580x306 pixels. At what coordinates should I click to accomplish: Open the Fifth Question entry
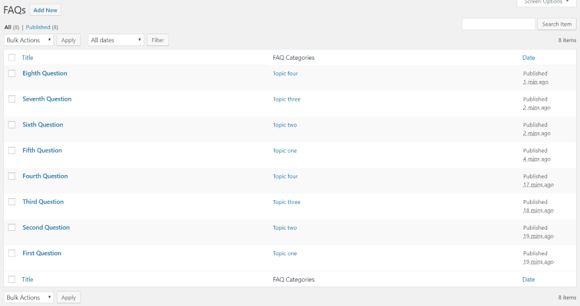tap(42, 150)
